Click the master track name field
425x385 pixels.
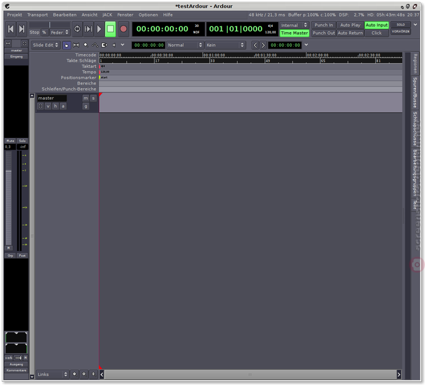pos(52,98)
